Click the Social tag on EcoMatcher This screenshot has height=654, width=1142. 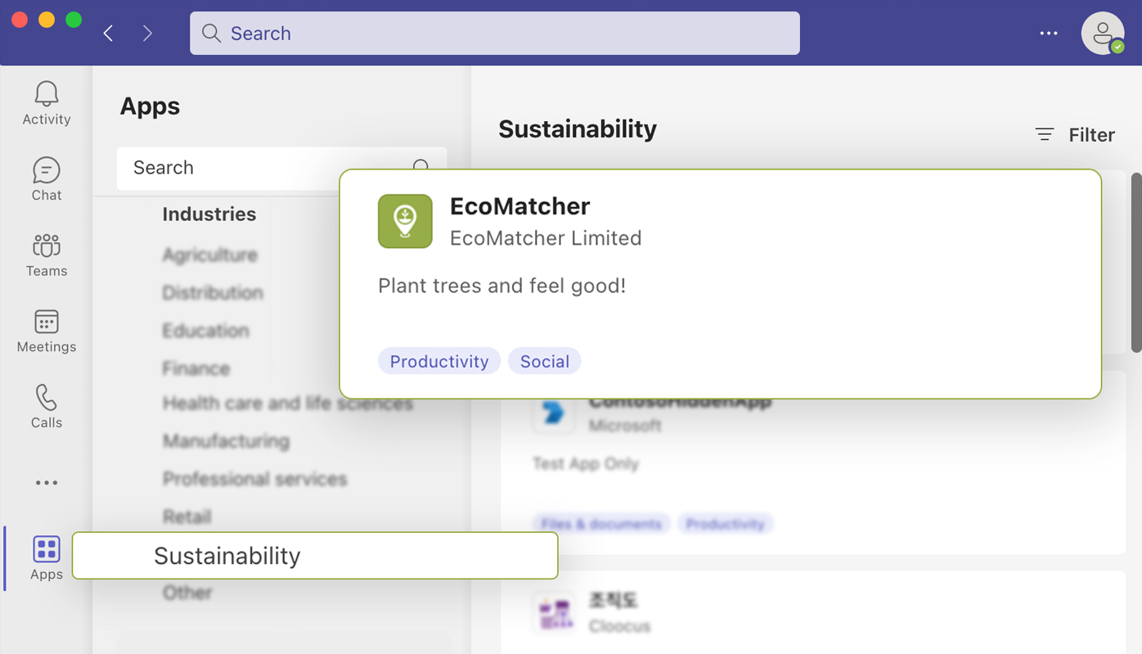coord(544,360)
